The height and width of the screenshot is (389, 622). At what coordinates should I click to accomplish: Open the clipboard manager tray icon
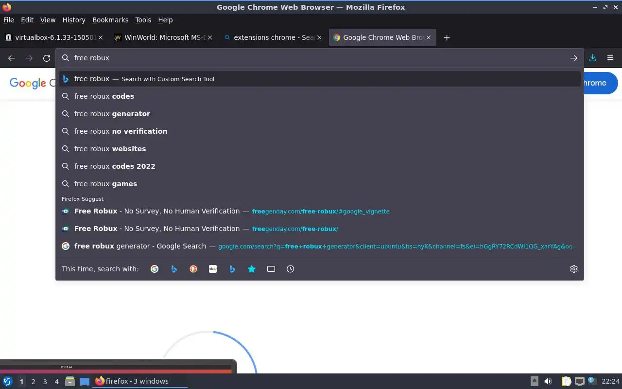567,381
